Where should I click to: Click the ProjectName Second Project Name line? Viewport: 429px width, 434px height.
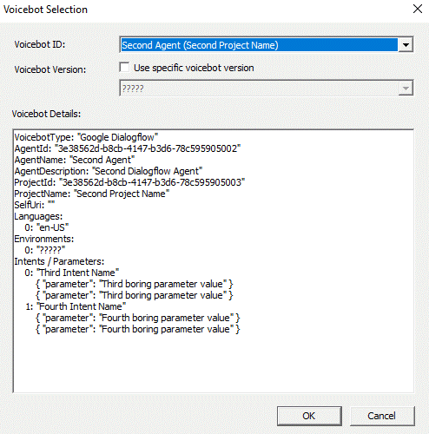92,194
